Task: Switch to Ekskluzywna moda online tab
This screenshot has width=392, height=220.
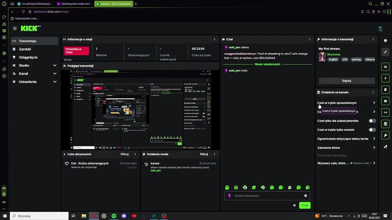Action: [x=74, y=4]
